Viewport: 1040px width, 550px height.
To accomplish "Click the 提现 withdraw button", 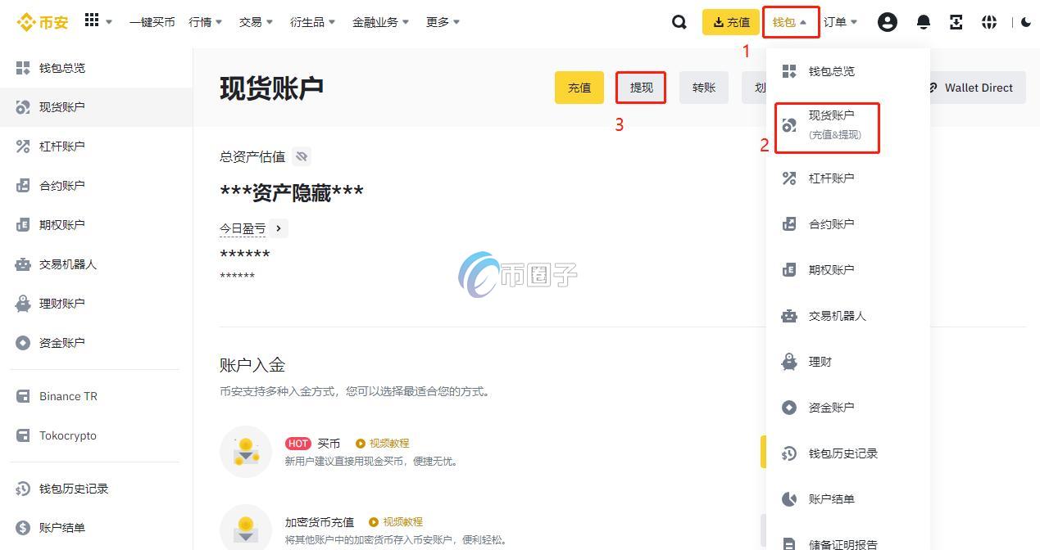I will tap(640, 87).
